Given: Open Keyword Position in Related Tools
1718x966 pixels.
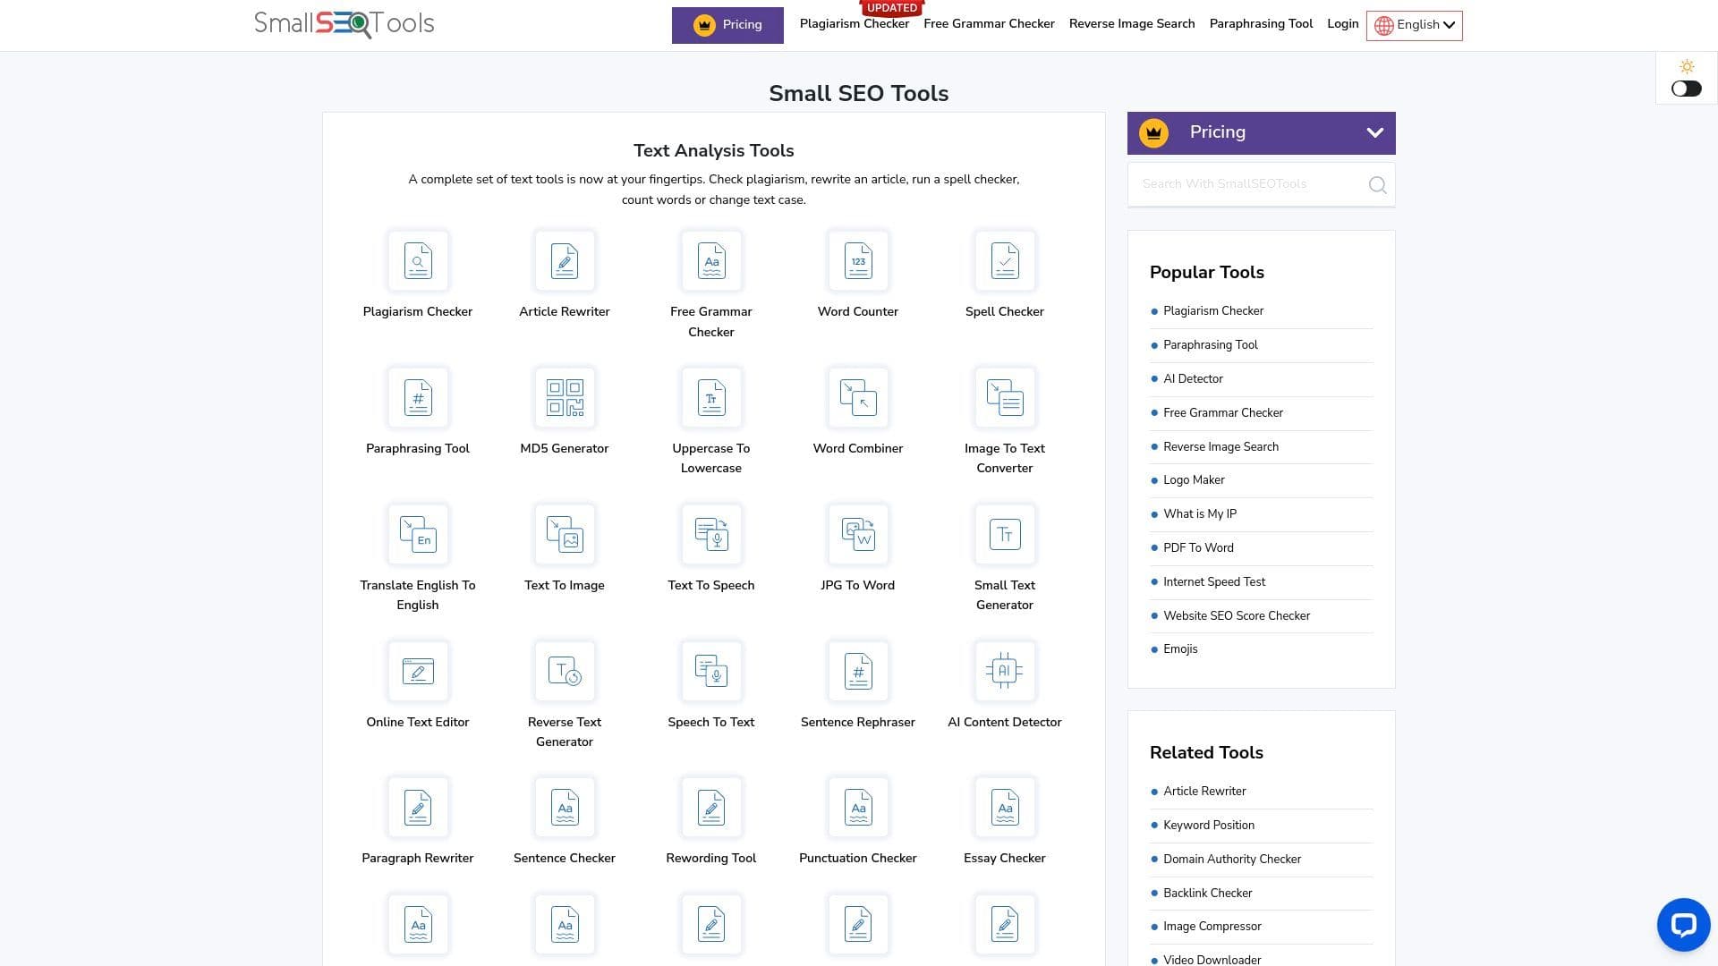Looking at the screenshot, I should click(1209, 826).
